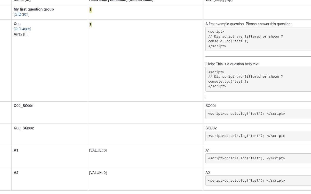Click the SQ001 script code block
311x194 pixels.
click(x=258, y=114)
